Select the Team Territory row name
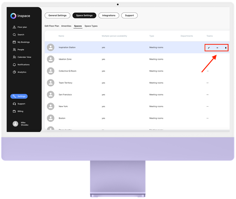Screen dimensions: 236x199 pos(65,83)
